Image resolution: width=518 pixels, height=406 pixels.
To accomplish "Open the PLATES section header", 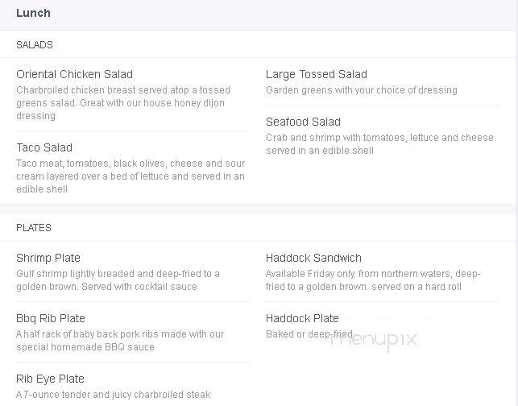I will pos(34,228).
